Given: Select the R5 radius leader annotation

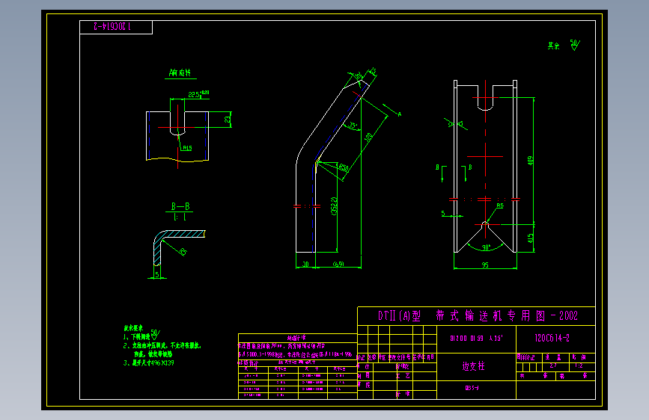Looking at the screenshot, I should coord(500,206).
